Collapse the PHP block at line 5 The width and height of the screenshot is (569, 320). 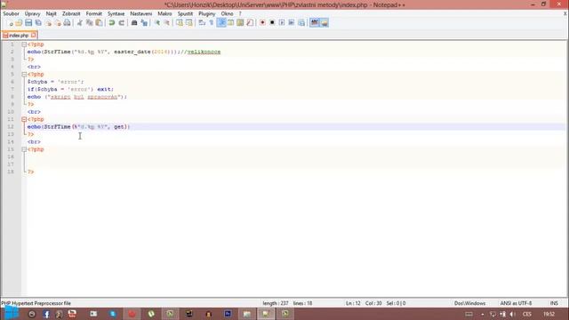24,75
